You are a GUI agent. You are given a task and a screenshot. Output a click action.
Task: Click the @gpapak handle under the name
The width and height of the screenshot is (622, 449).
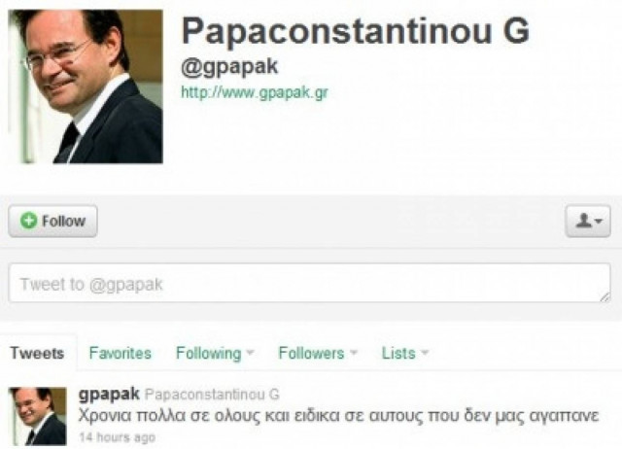tap(229, 67)
